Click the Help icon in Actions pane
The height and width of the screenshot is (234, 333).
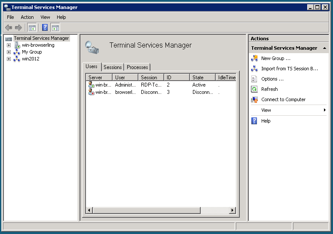click(x=254, y=121)
